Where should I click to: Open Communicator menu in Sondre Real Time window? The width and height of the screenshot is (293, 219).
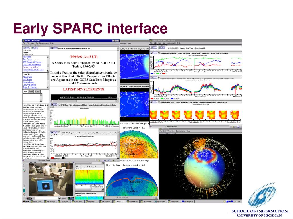(171, 43)
